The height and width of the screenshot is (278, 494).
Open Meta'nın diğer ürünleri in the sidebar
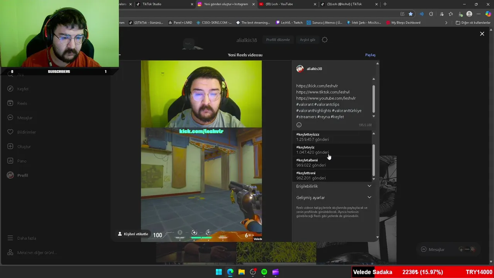(x=32, y=253)
